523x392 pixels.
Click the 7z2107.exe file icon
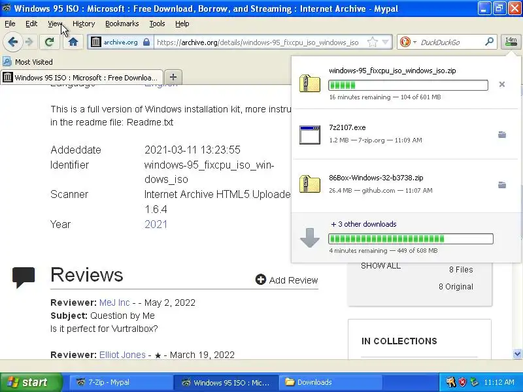point(309,135)
